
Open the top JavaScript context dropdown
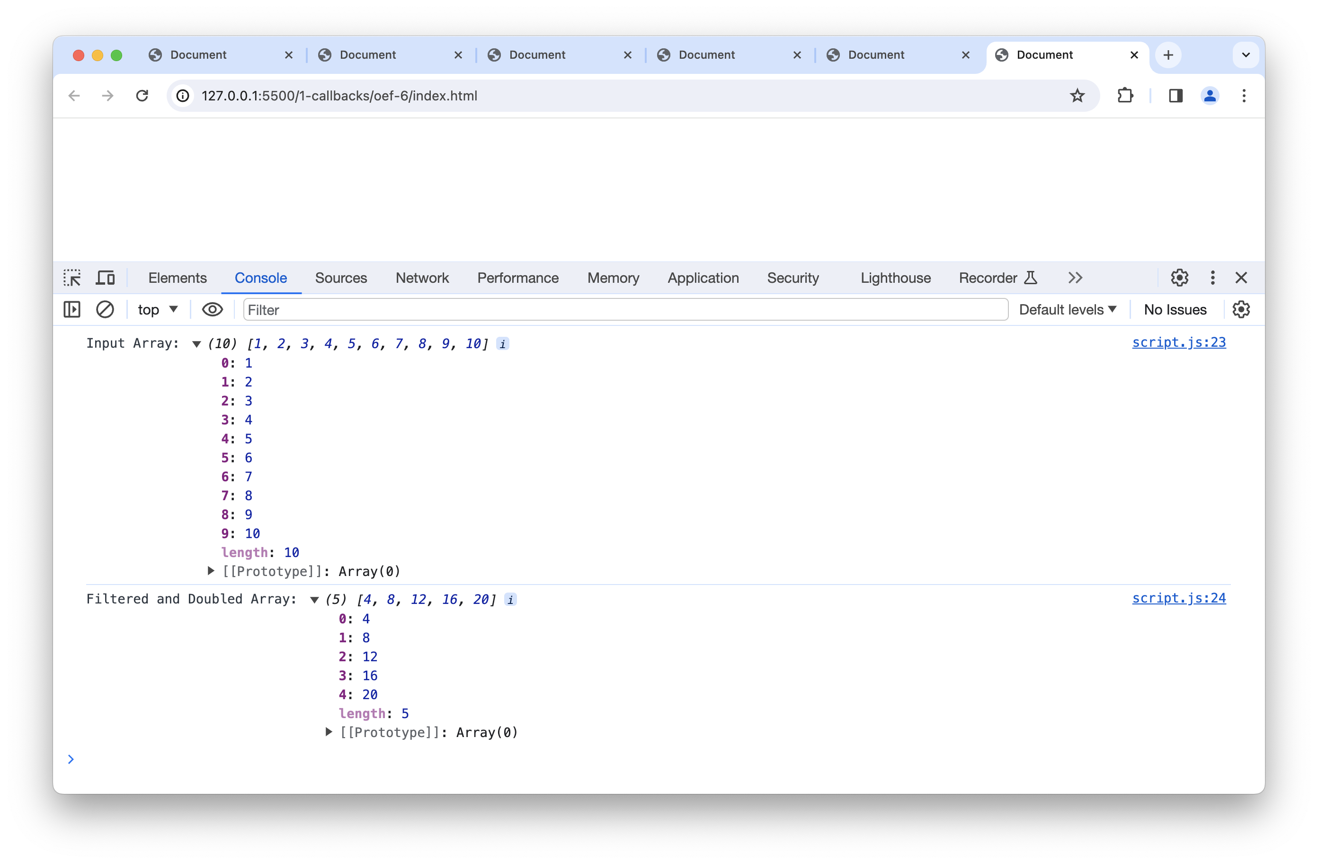click(x=158, y=309)
